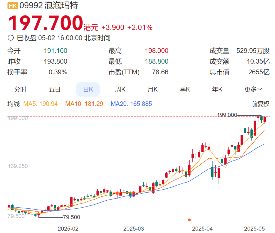Viewport: 275px width, 233px height.
Task: Click the latest red candlestick at chart end
Action: (265, 120)
